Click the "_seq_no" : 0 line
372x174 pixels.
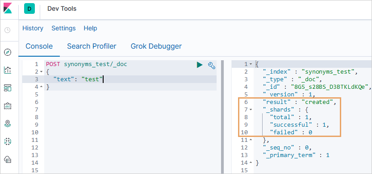[287, 147]
